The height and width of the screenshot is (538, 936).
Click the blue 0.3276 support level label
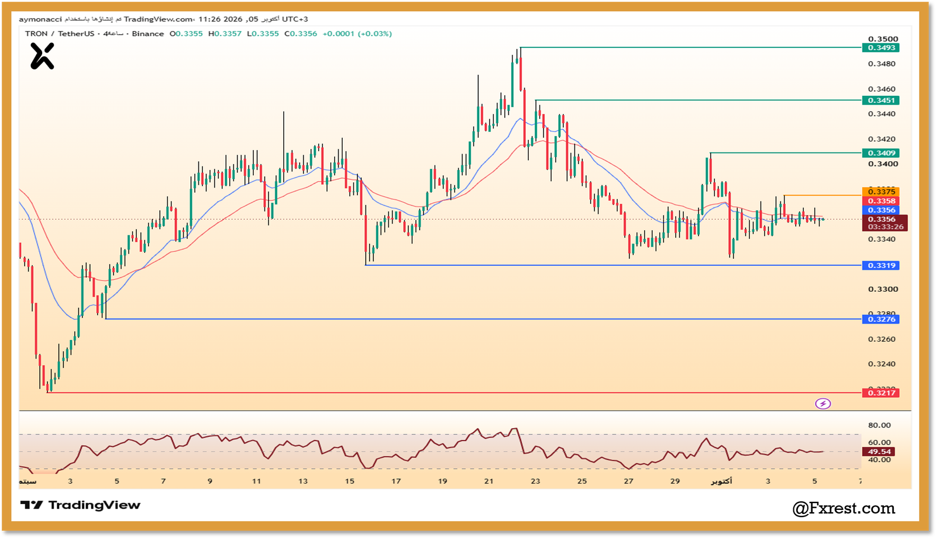881,319
